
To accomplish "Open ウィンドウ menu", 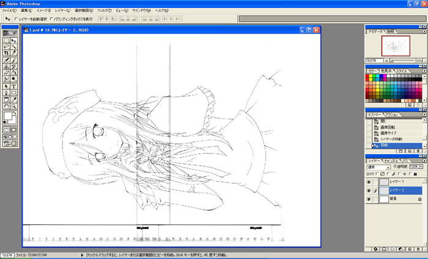I will [x=141, y=10].
